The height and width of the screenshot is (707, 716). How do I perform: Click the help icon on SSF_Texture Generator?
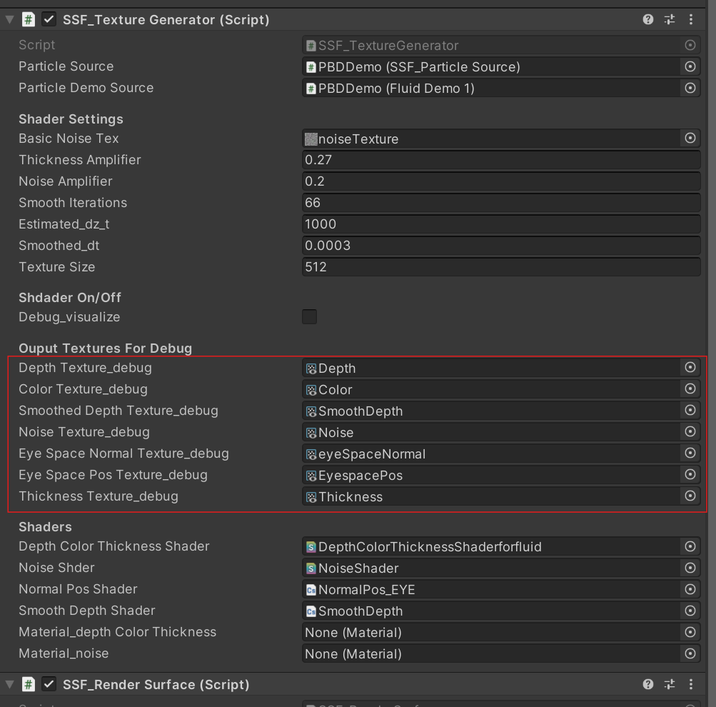click(x=647, y=19)
